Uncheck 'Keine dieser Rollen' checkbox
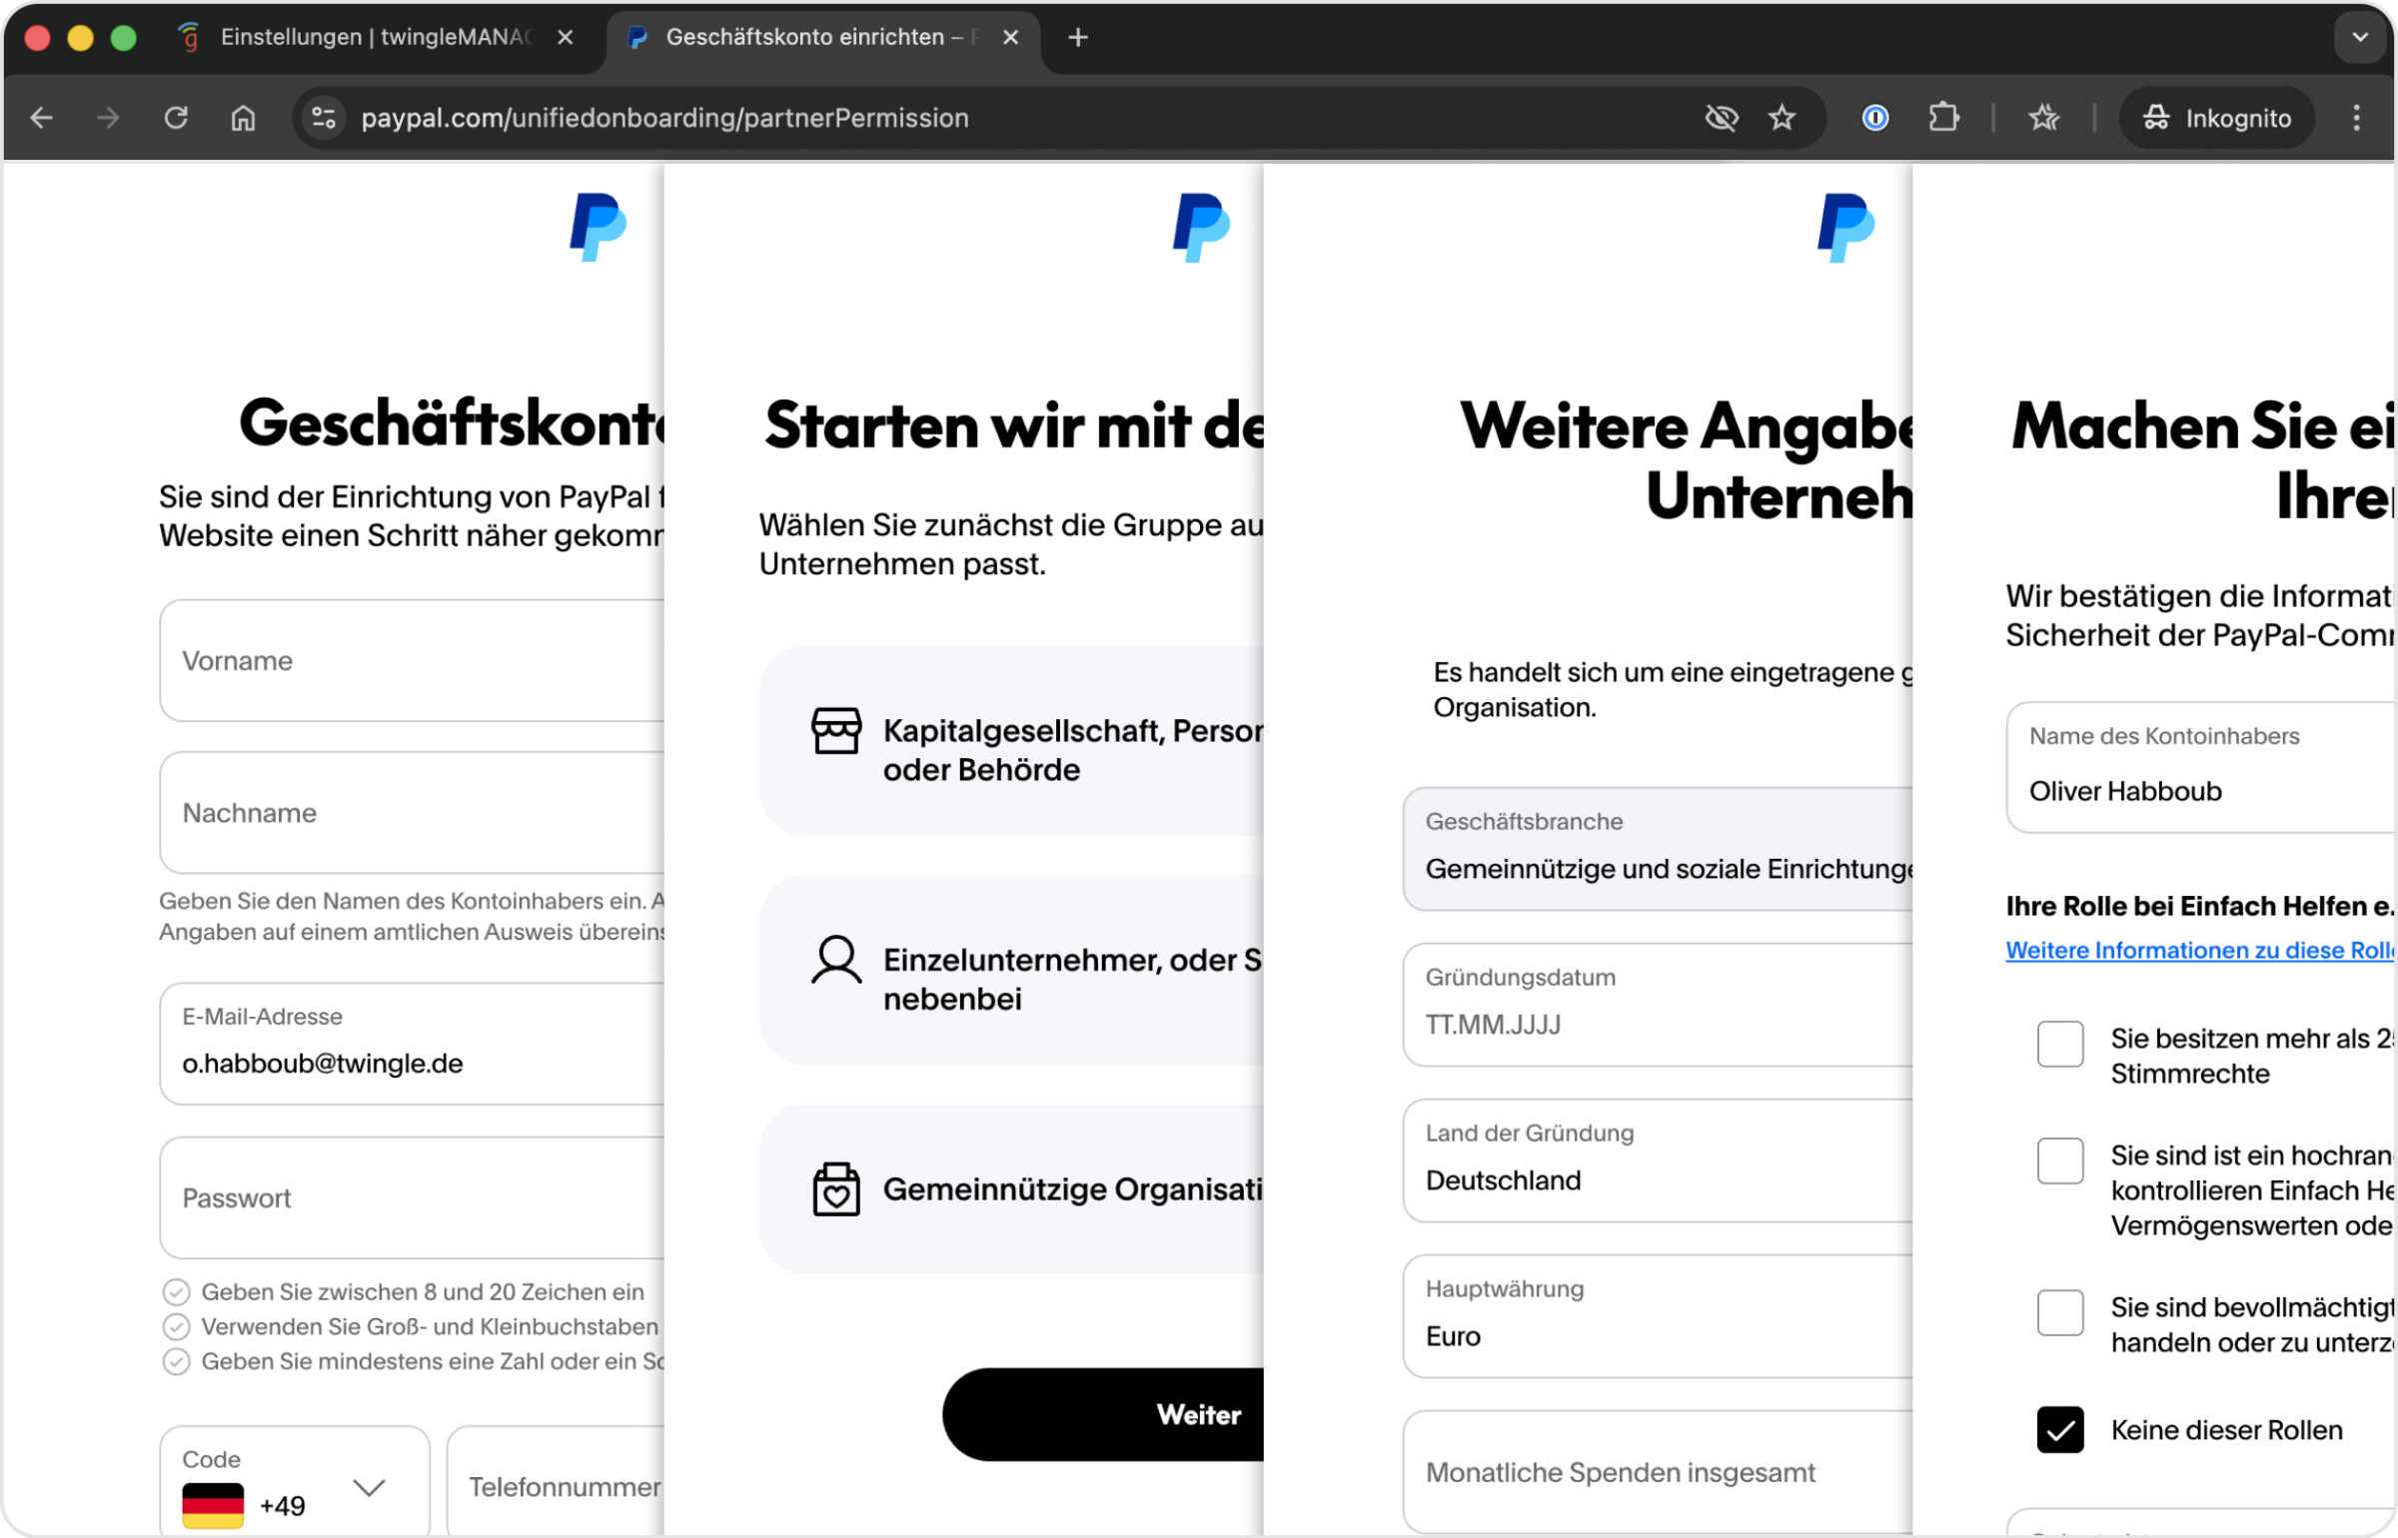 [x=2059, y=1429]
